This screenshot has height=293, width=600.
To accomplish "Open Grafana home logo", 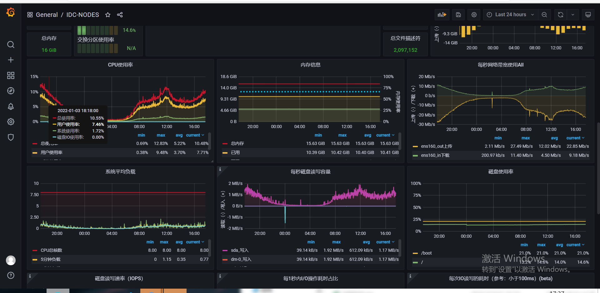I will (x=11, y=12).
